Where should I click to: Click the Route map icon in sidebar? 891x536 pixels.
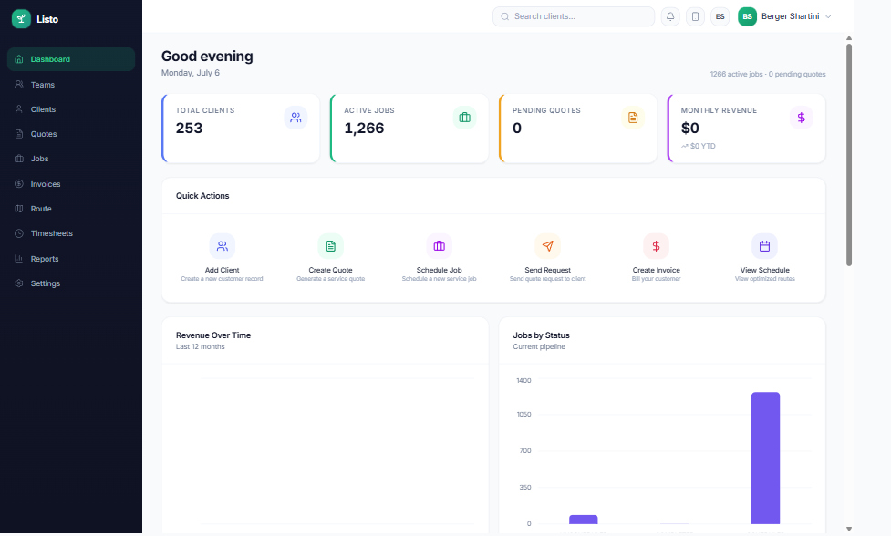pyautogui.click(x=19, y=209)
